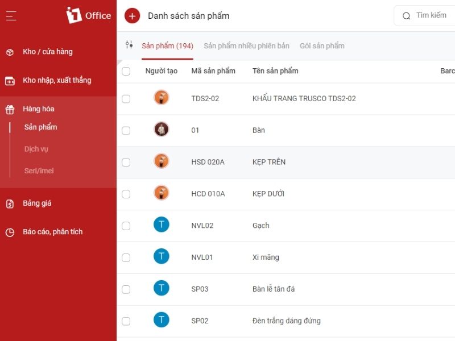Open product Xi măng
455x341 pixels.
[266, 257]
